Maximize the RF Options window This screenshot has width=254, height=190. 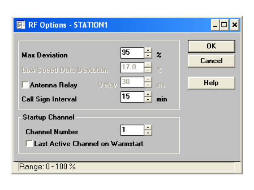click(x=225, y=25)
